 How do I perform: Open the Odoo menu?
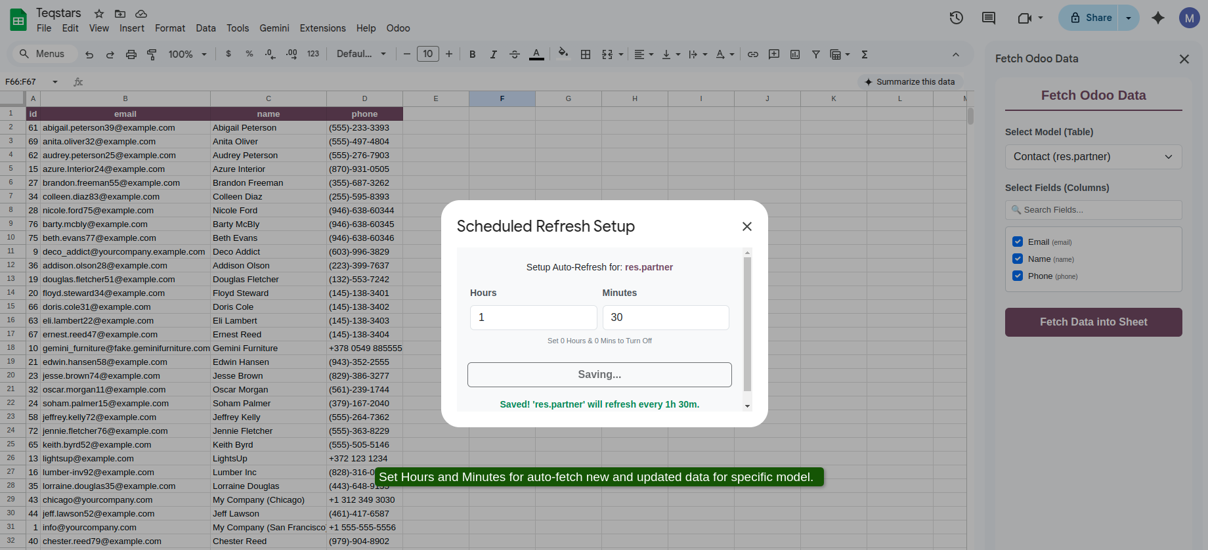click(398, 28)
